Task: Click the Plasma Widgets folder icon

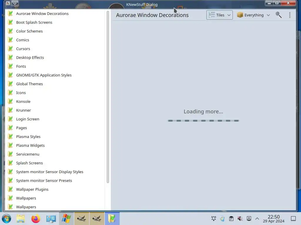Action: (x=10, y=146)
